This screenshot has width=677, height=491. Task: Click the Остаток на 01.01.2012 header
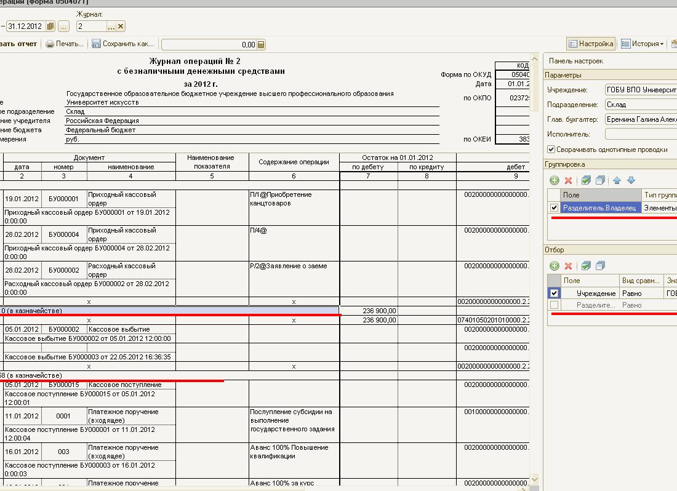pyautogui.click(x=397, y=158)
